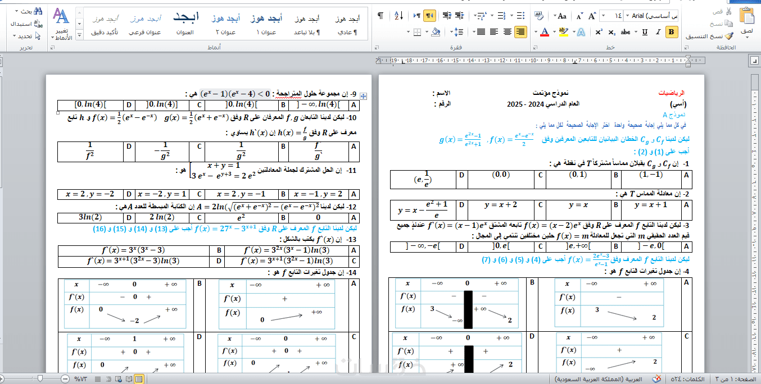Apply the Normal (عادي) style
The image size is (761, 384).
point(346,24)
